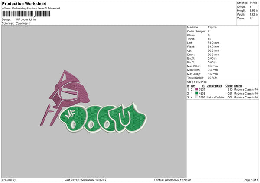260x183 pixels.
Task: Click the Production Worksheet title
Action: [x=24, y=4]
